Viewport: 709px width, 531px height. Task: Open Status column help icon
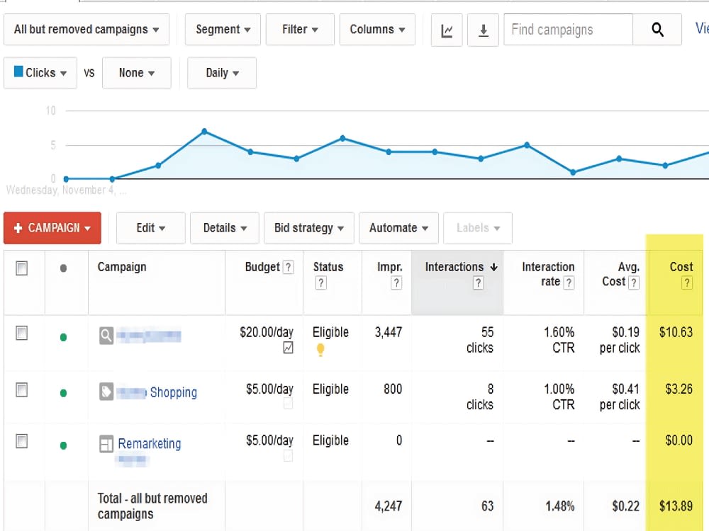click(x=320, y=283)
